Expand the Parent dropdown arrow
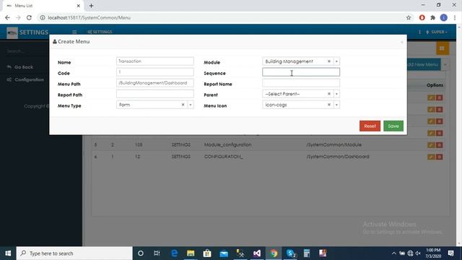 [336, 94]
